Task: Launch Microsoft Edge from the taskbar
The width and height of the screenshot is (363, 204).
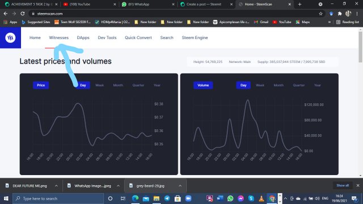Action: coord(135,198)
